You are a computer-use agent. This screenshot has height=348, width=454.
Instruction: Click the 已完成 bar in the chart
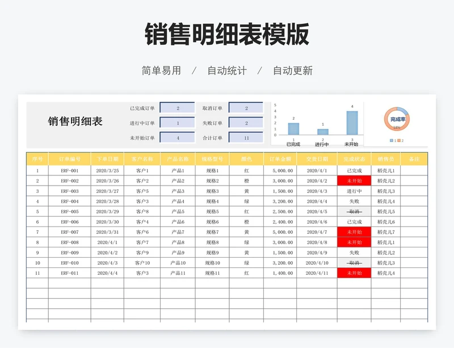point(293,129)
